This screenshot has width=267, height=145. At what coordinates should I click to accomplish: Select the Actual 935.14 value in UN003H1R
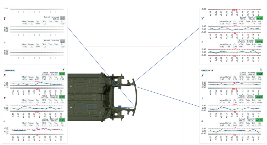(243, 74)
